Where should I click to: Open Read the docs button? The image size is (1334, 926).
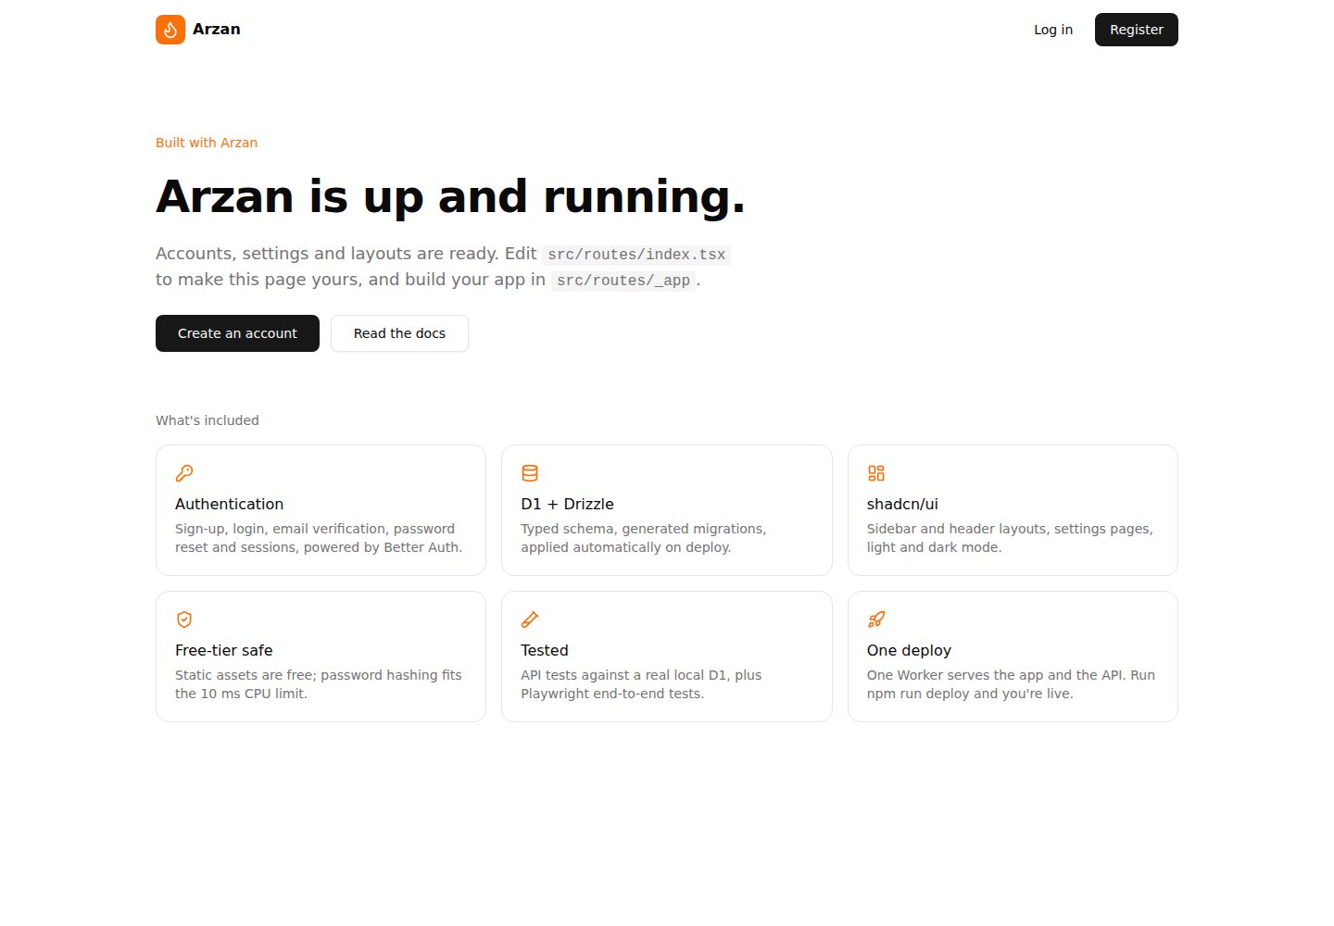pyautogui.click(x=399, y=333)
